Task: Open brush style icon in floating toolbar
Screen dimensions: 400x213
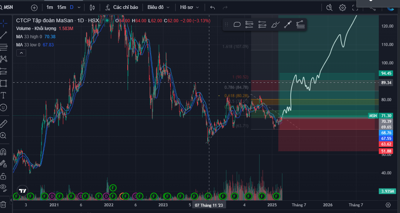Action: point(275,24)
